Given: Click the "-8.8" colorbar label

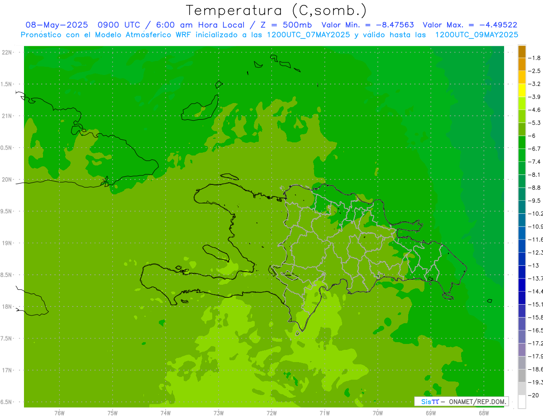Looking at the screenshot, I should point(534,188).
